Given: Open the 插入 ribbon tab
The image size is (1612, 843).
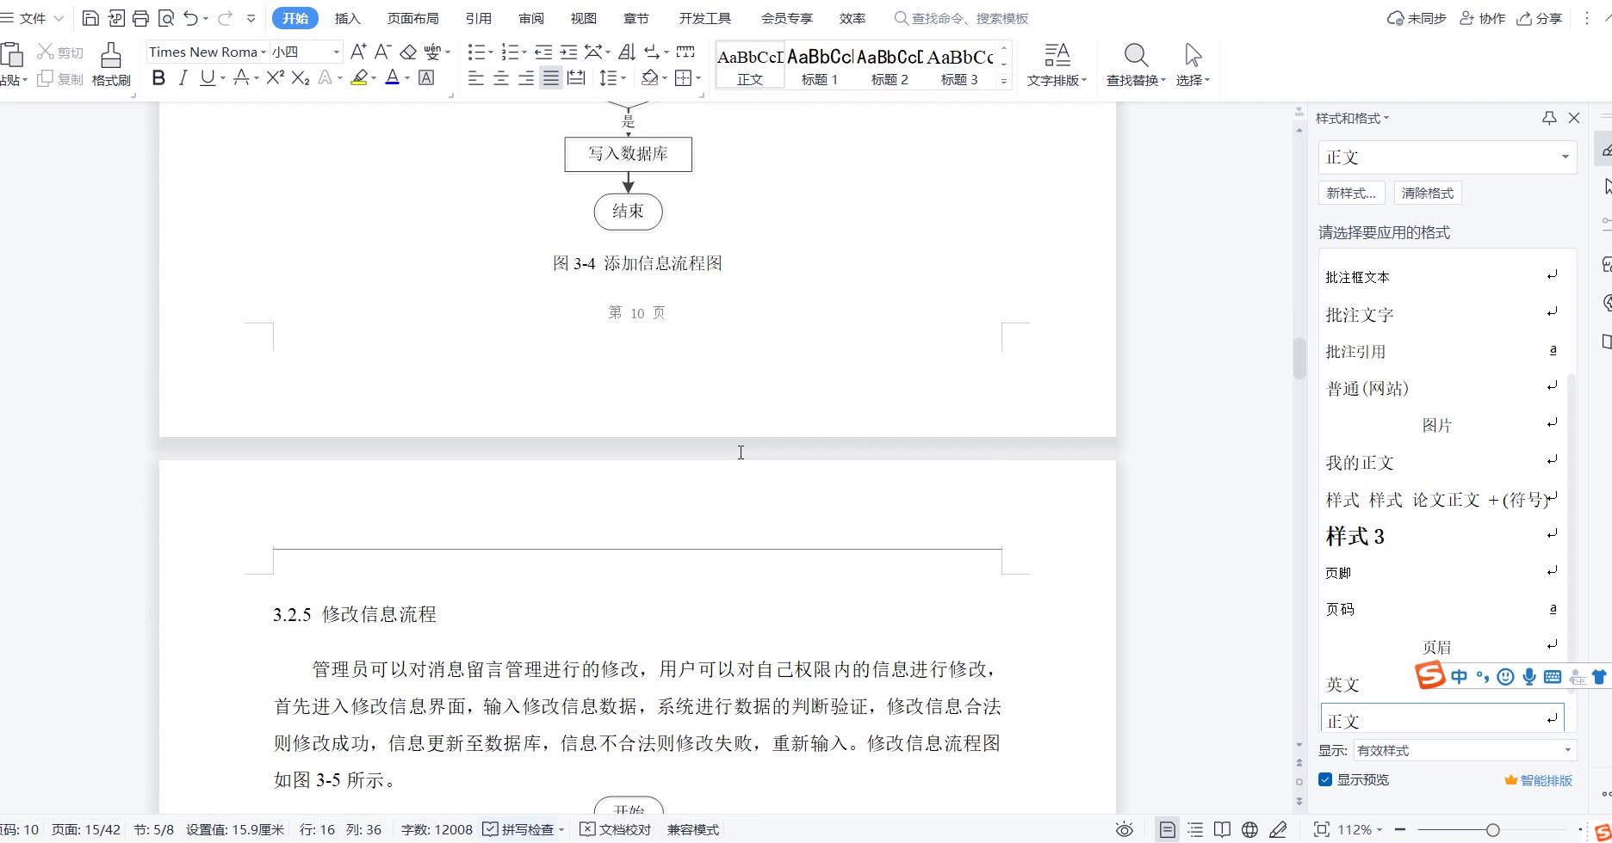Looking at the screenshot, I should (x=347, y=18).
